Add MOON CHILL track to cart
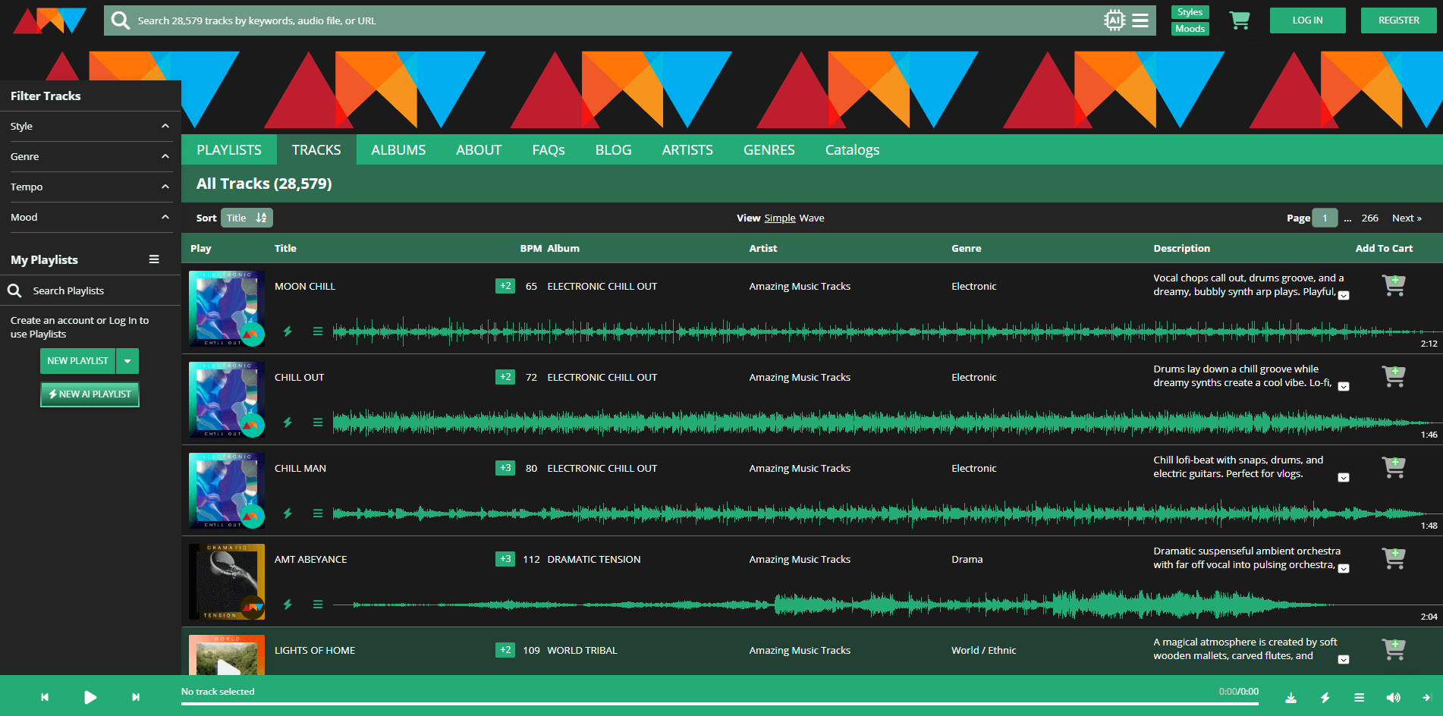 [1394, 285]
